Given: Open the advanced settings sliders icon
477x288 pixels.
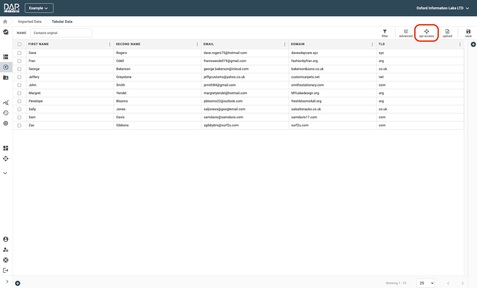Looking at the screenshot, I should [406, 32].
